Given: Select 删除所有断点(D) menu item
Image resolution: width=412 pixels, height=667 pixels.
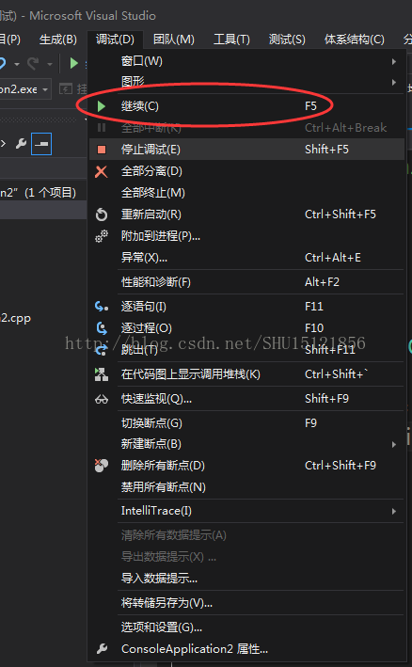Looking at the screenshot, I should click(x=246, y=466).
